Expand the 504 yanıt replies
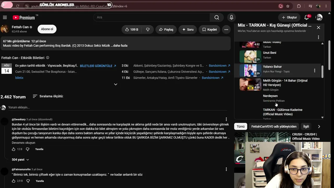Viewport: 334px width, 188px height. [x=20, y=160]
